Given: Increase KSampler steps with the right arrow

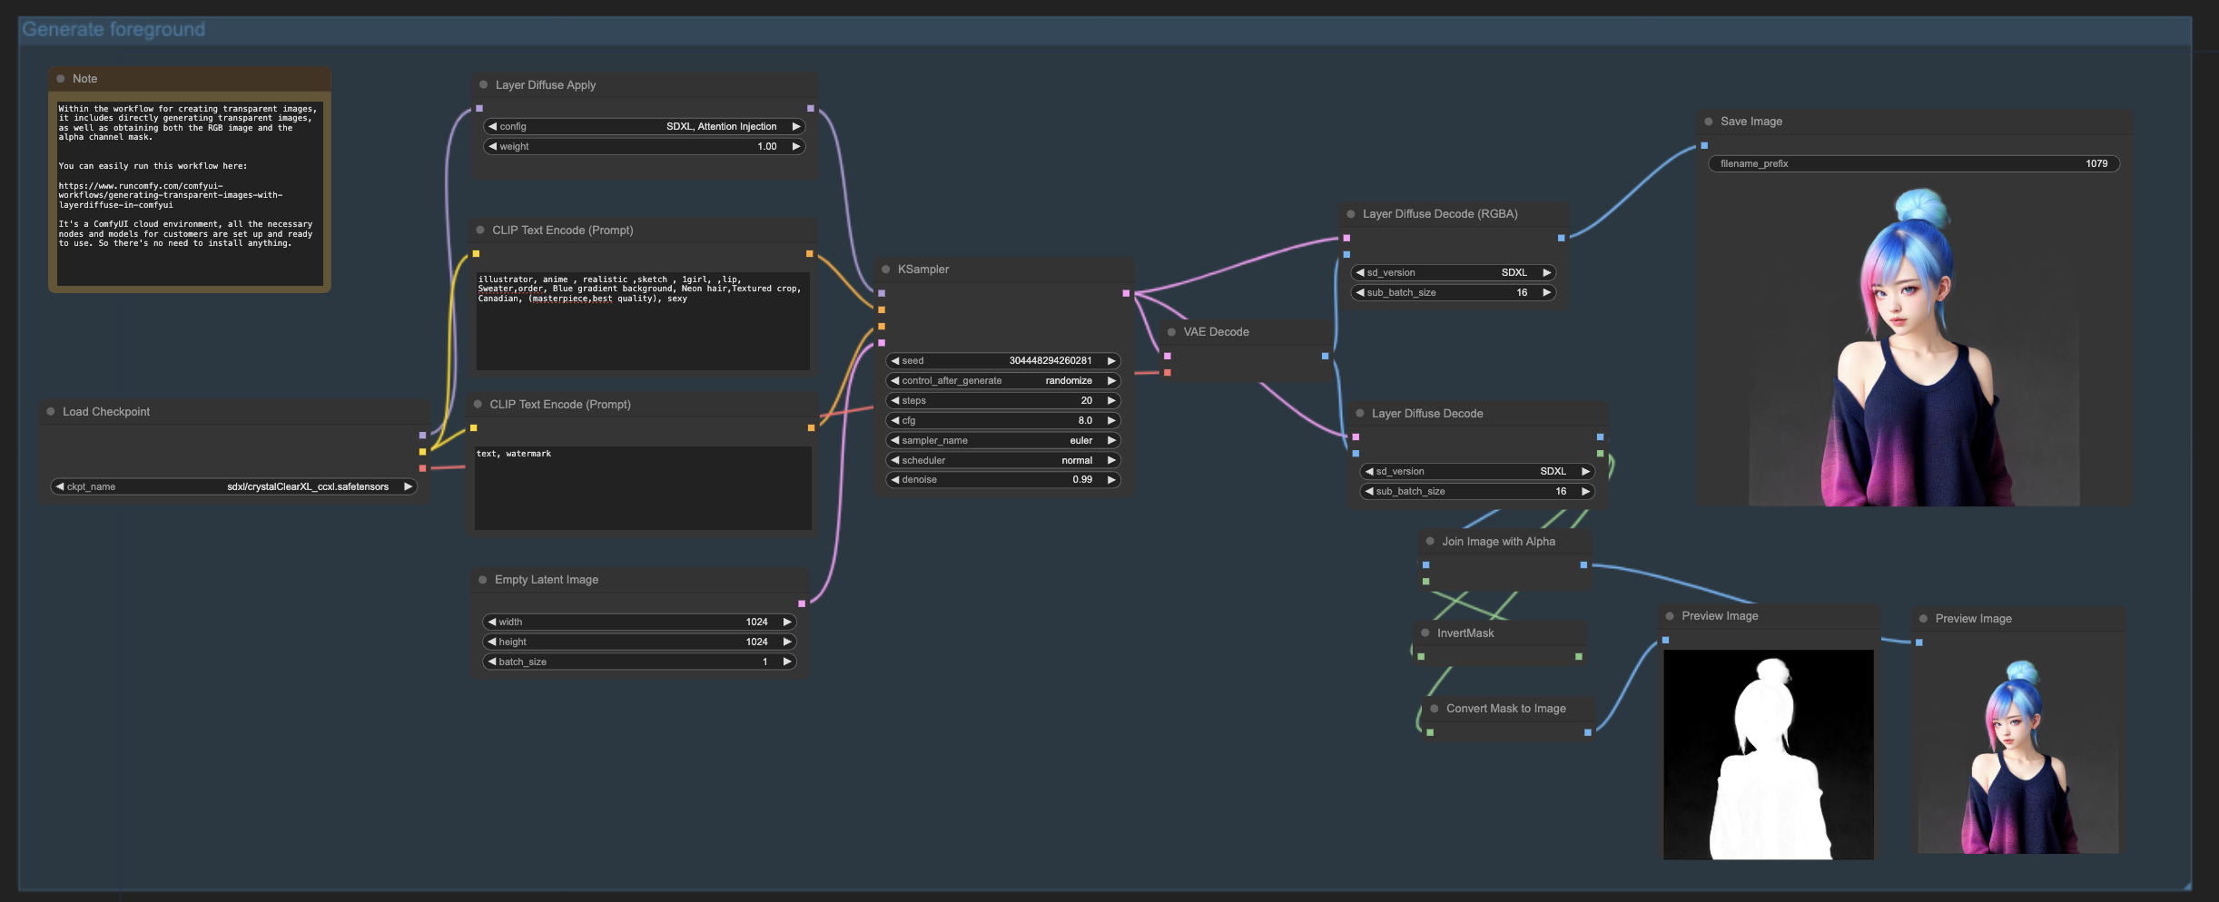Looking at the screenshot, I should click(1111, 401).
